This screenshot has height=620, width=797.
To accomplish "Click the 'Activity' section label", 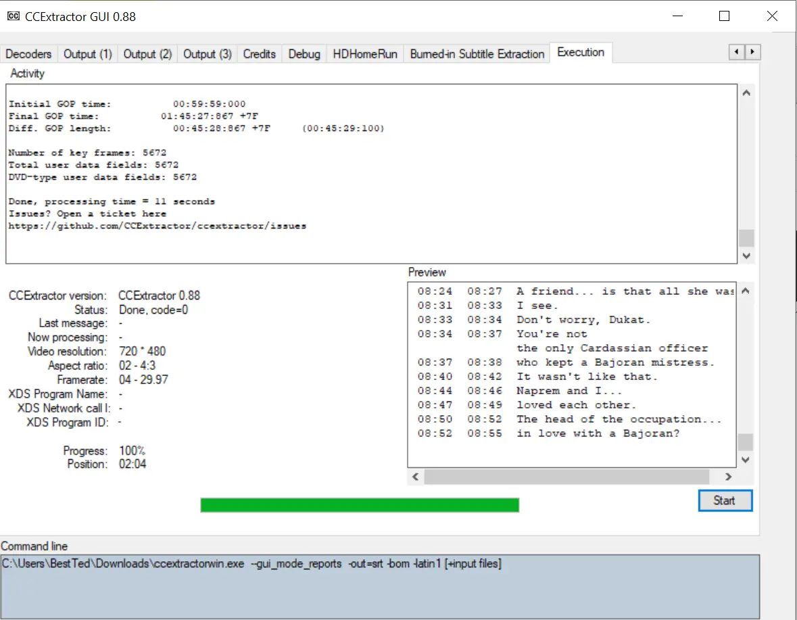I will 28,74.
